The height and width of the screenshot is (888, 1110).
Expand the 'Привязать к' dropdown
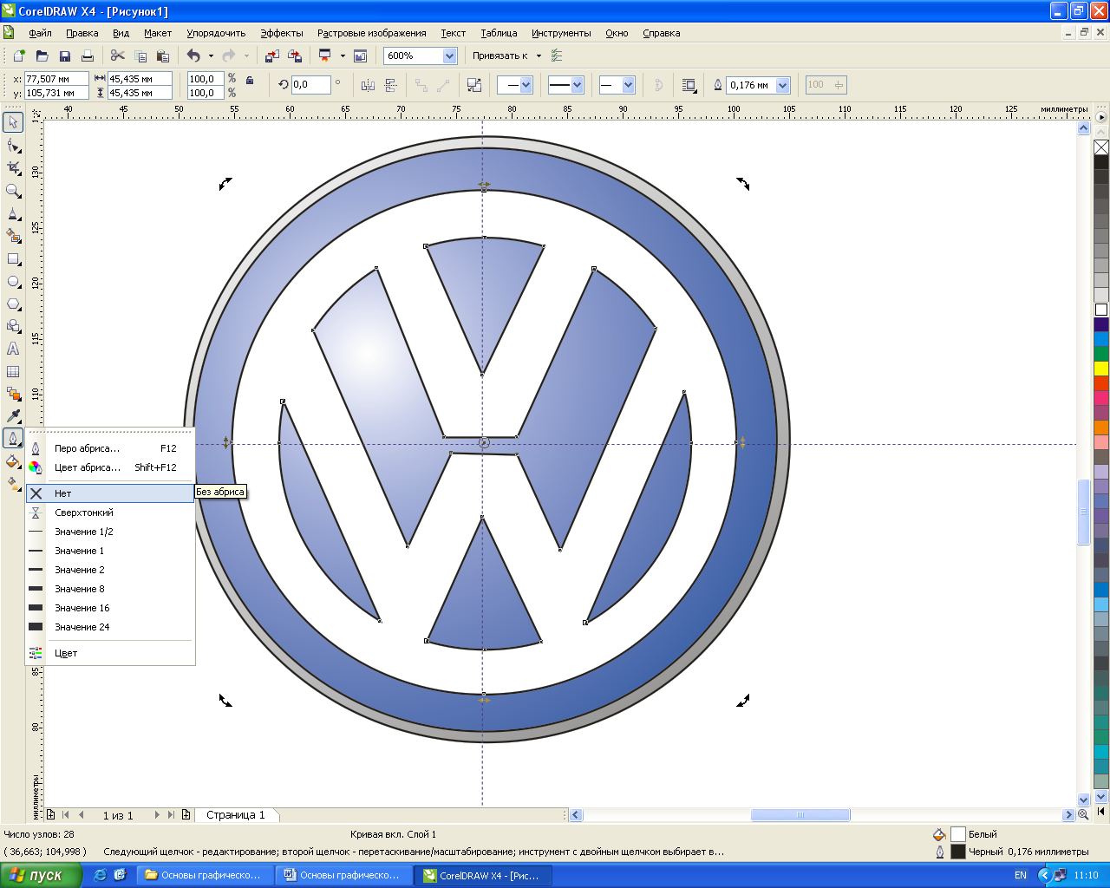pyautogui.click(x=539, y=55)
